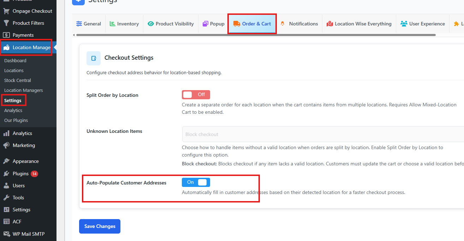
Task: Click the ACF grid icon
Action: [6, 222]
